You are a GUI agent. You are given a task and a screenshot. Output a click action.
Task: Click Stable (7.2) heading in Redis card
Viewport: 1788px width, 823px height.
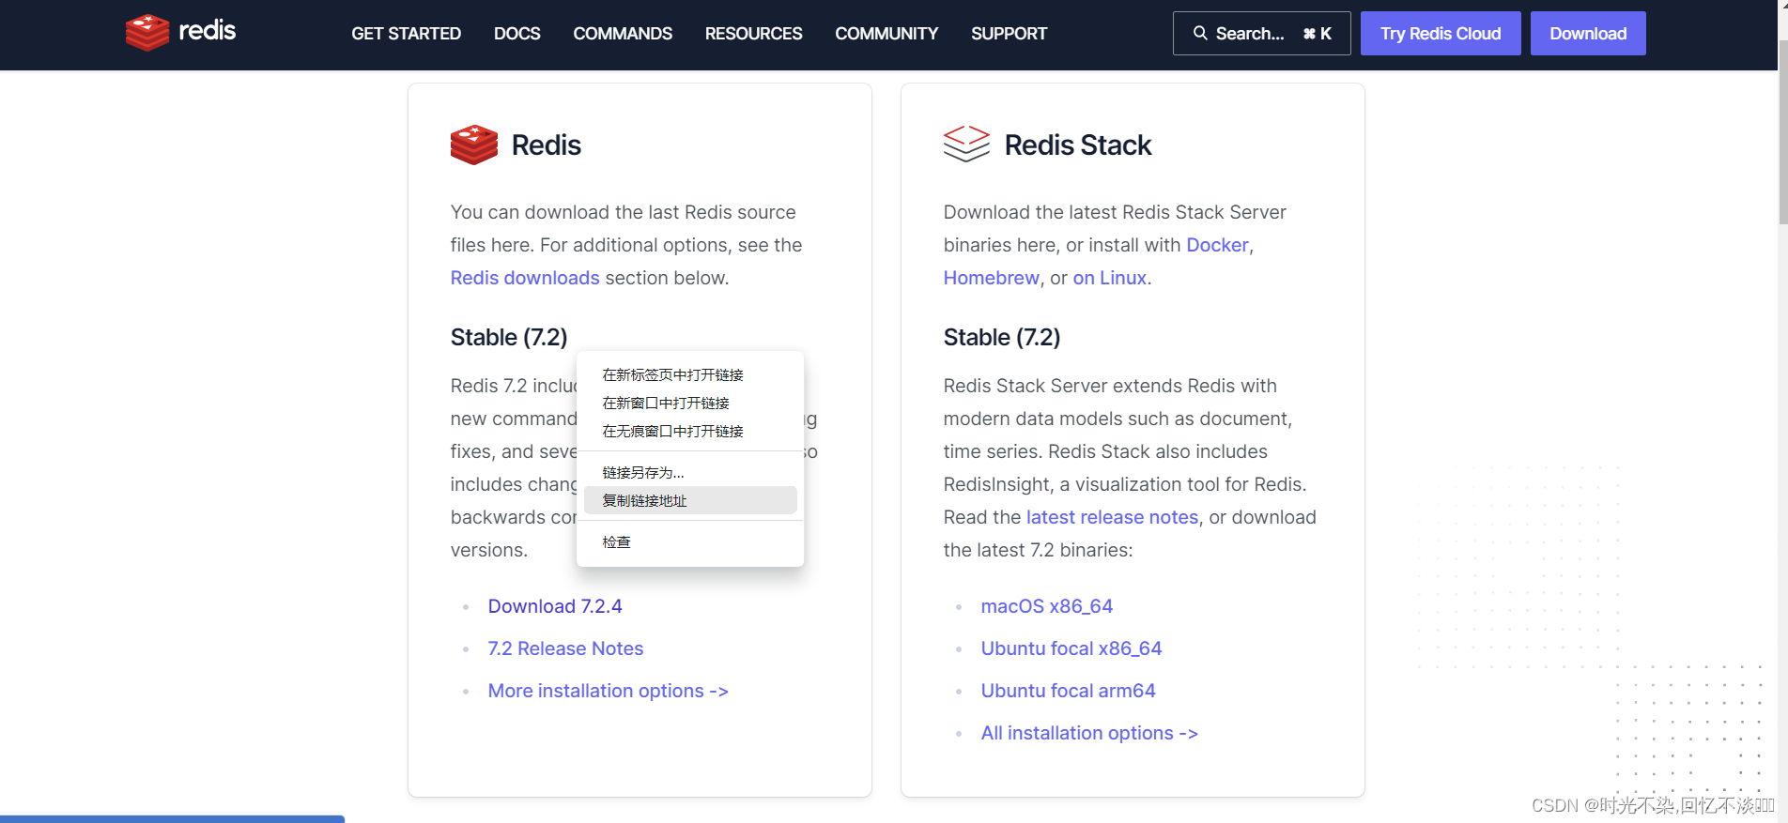click(508, 337)
